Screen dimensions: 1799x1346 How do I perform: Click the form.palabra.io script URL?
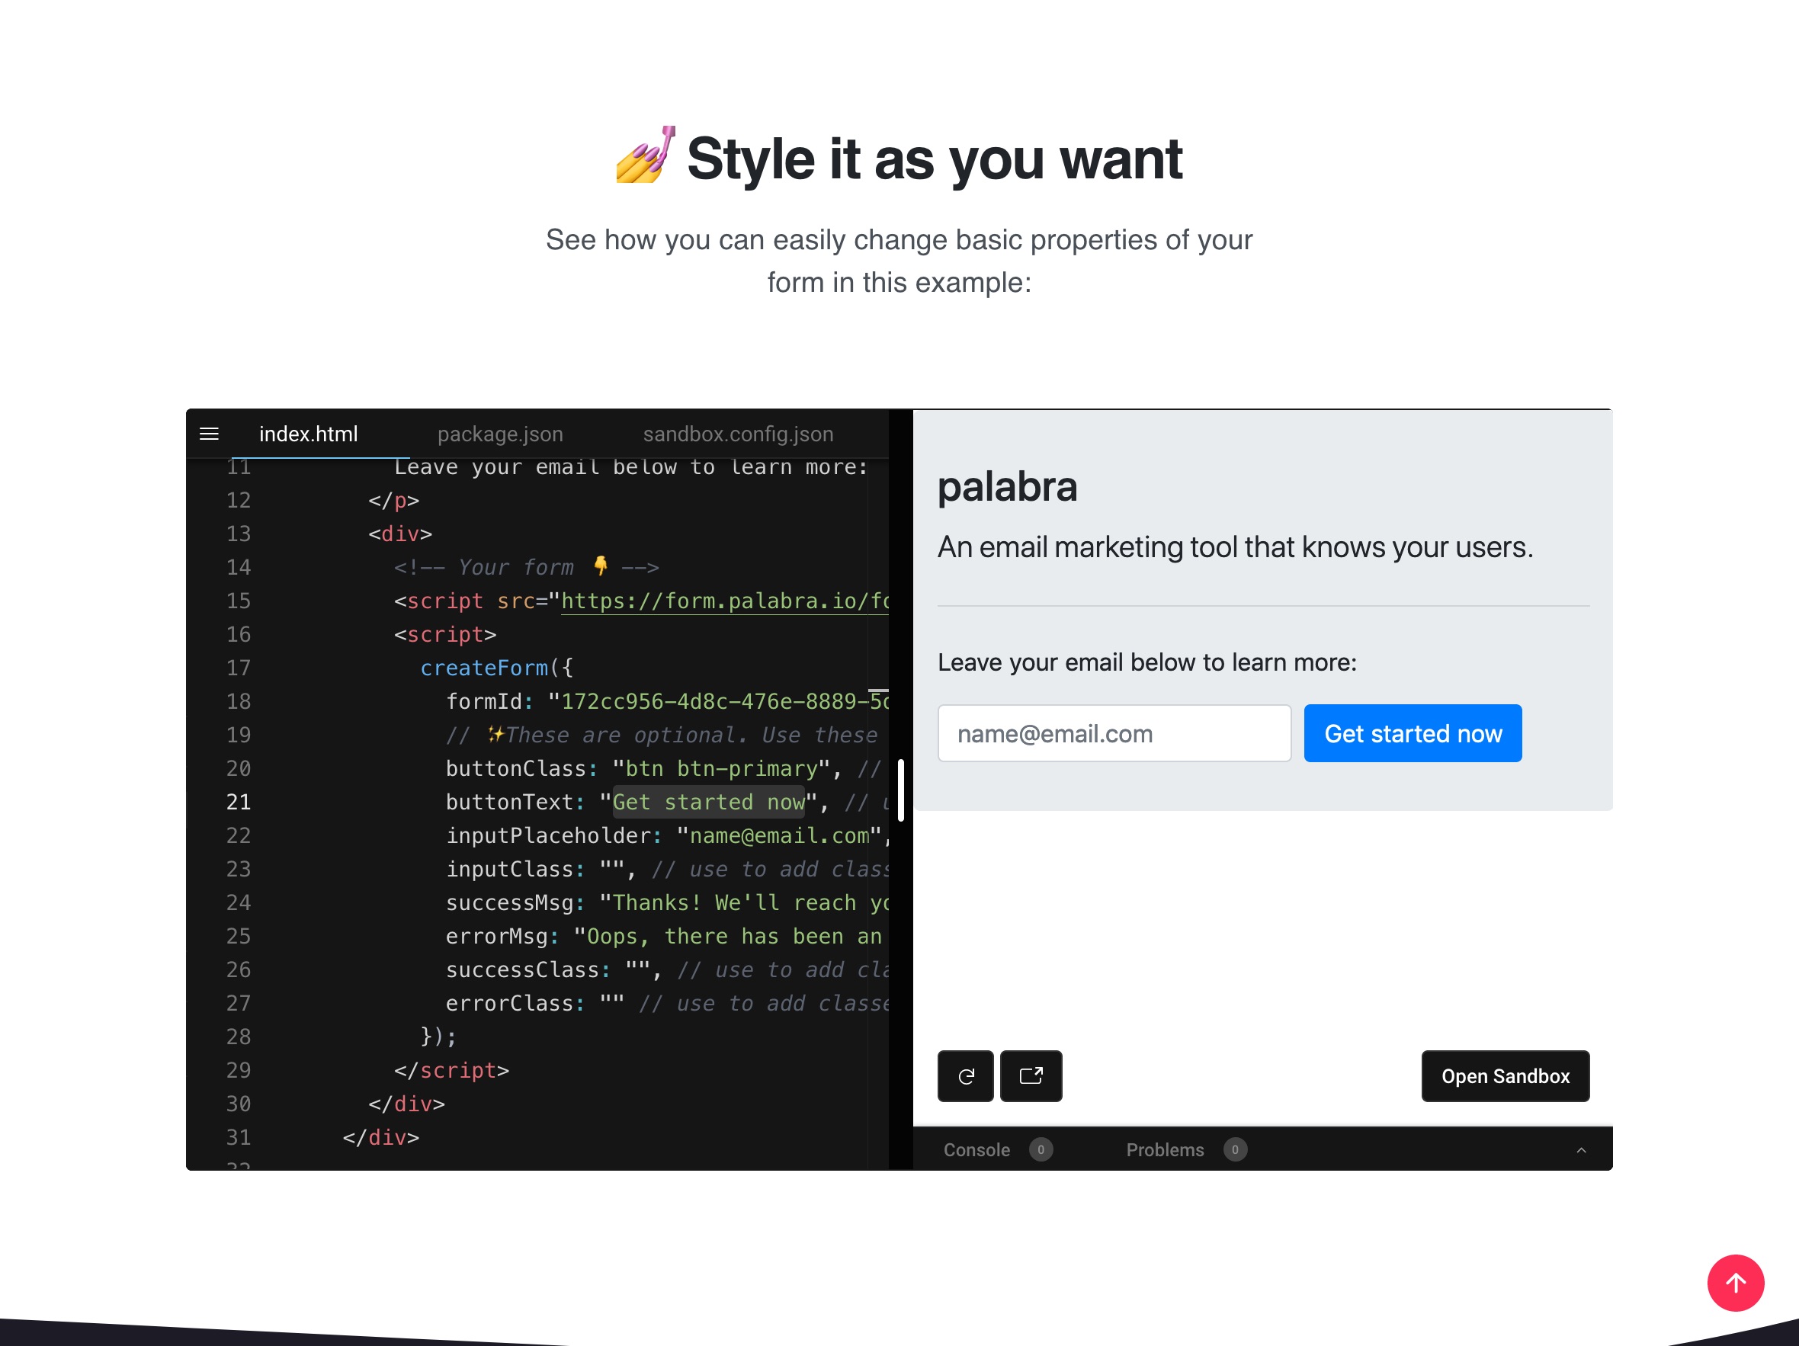click(724, 601)
